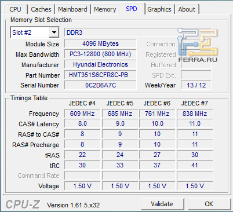The height and width of the screenshot is (212, 233).
Task: Click the 1.50 V voltage under JEDEC #7
Action: 195,186
